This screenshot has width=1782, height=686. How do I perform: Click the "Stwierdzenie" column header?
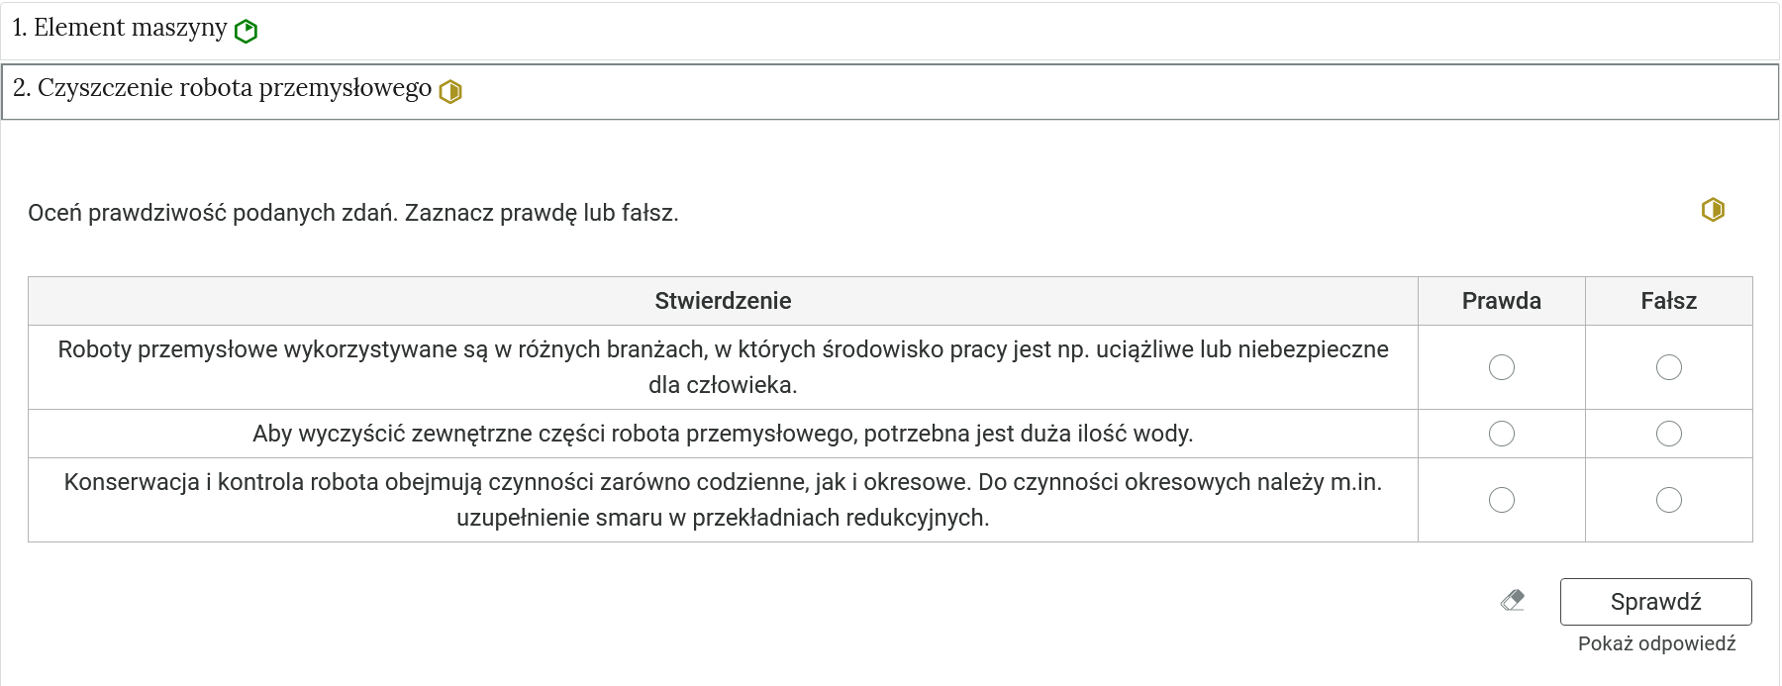click(724, 300)
